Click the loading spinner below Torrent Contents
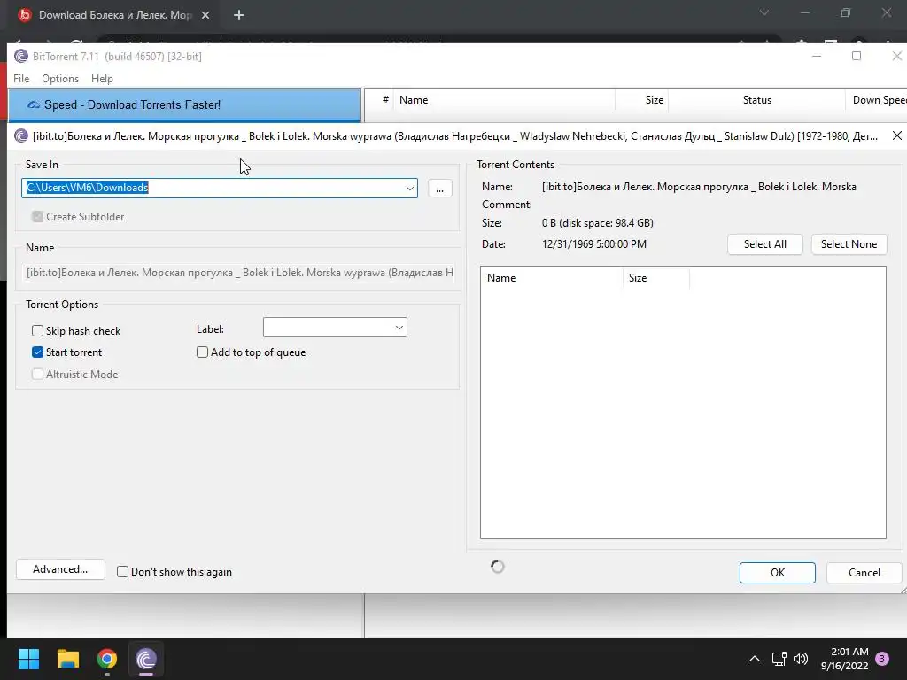907x680 pixels. coord(498,567)
